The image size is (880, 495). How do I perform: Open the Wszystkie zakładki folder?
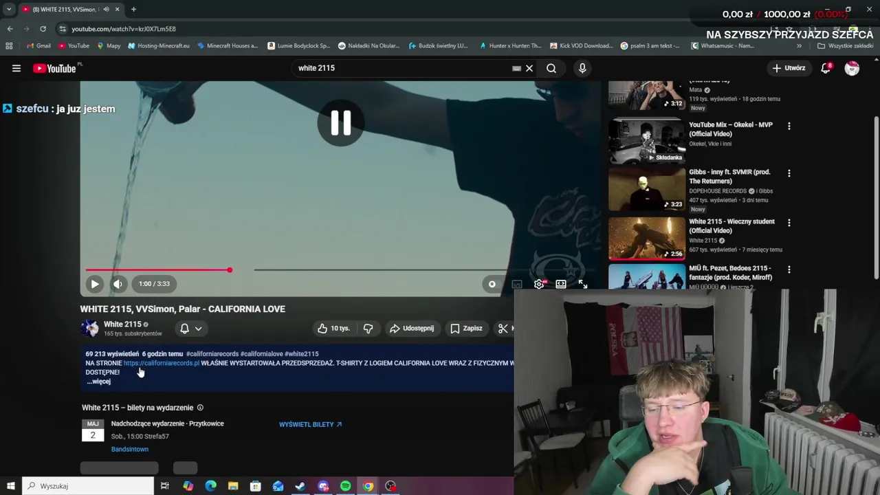[x=846, y=46]
